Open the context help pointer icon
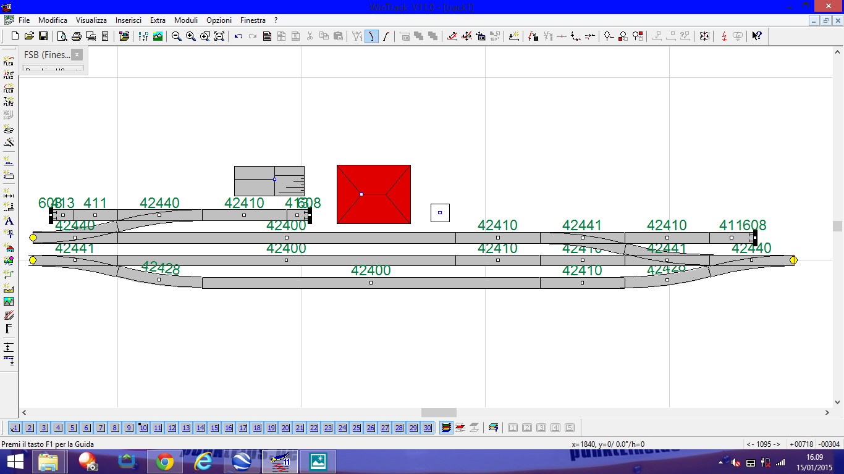The height and width of the screenshot is (474, 844). (757, 36)
